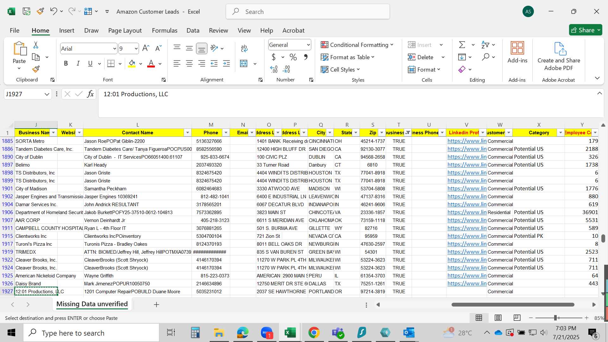Image resolution: width=608 pixels, height=342 pixels.
Task: Click the Copy icon in Clipboard
Action: tap(36, 57)
